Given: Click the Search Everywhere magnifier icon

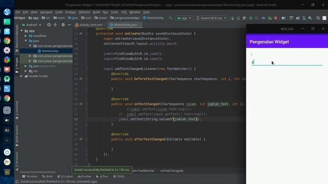Looking at the screenshot, I should 318,18.
